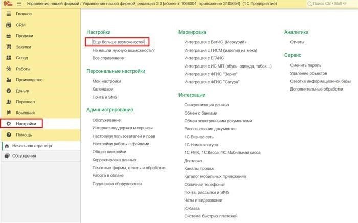Switch to Обсуждения tab
The image size is (358, 223).
coord(41,156)
